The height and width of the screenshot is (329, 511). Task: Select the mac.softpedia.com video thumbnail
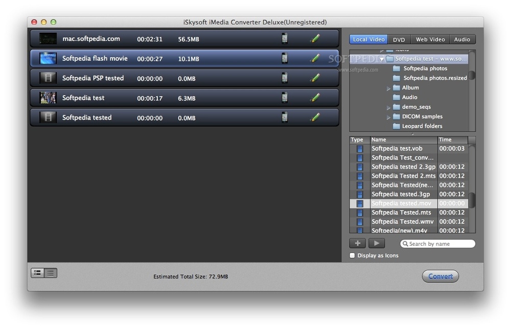[48, 38]
